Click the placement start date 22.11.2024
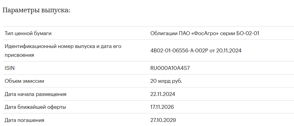 click(163, 94)
